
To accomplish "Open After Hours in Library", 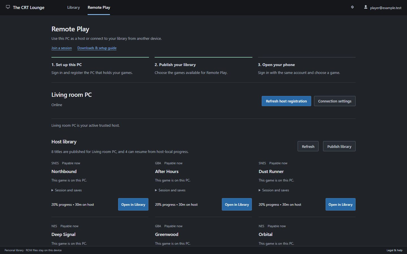I will [237, 204].
